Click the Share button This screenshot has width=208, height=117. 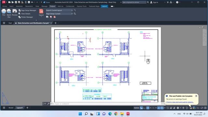coord(46,2)
